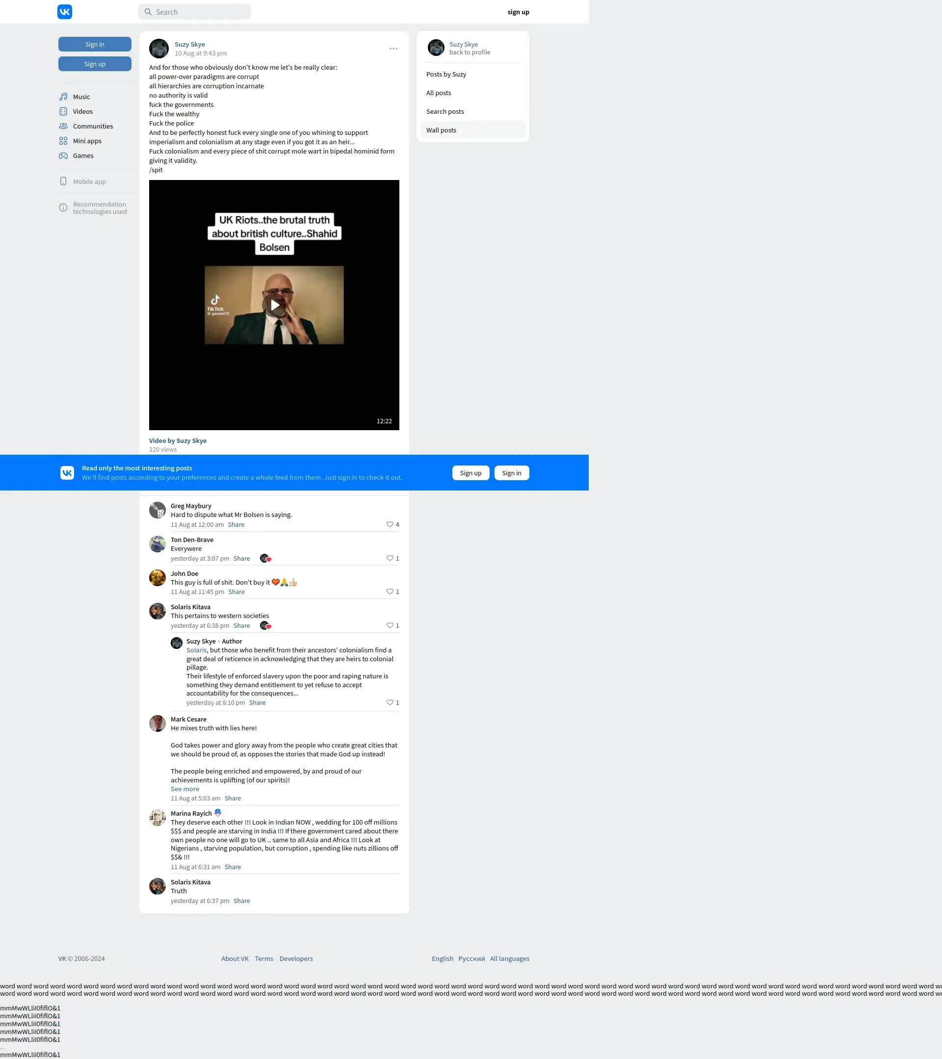The height and width of the screenshot is (1059, 942).
Task: Click the VK logo in header
Action: pyautogui.click(x=65, y=12)
